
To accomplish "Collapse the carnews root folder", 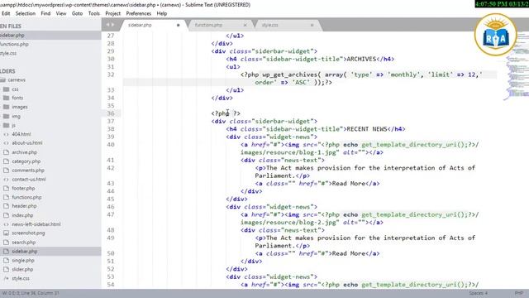I will coord(2,80).
